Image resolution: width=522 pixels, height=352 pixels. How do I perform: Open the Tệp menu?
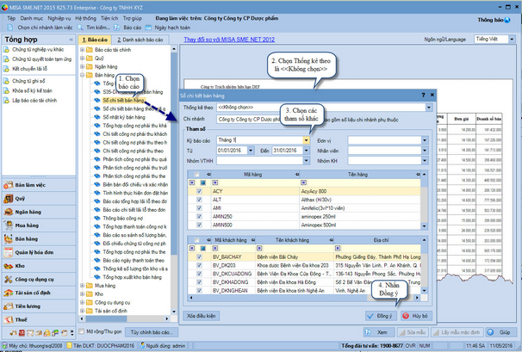[11, 18]
